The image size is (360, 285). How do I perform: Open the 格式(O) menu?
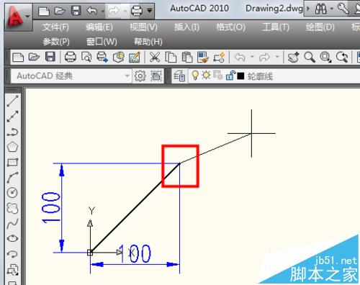(230, 27)
